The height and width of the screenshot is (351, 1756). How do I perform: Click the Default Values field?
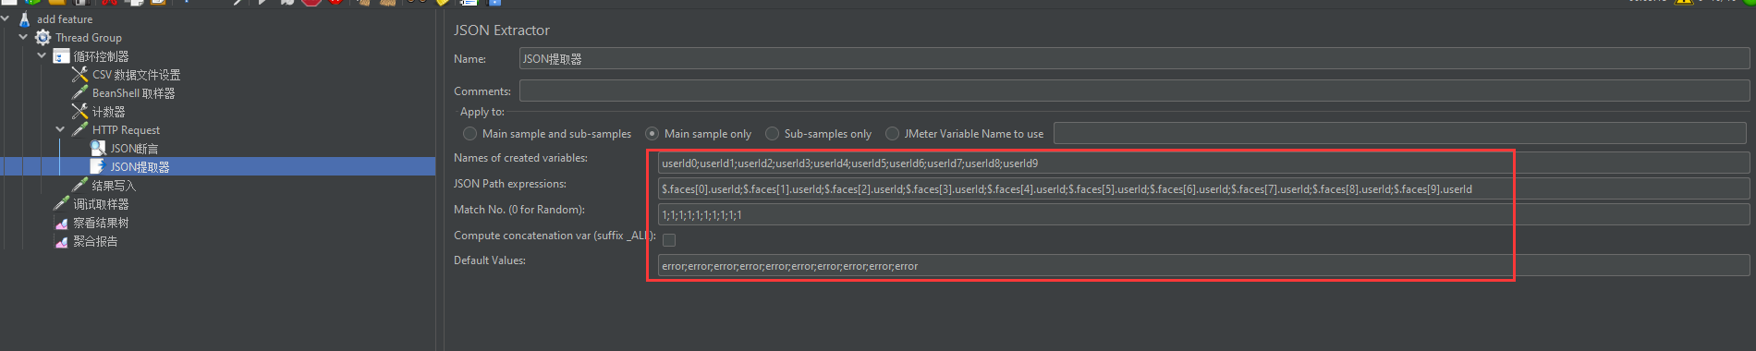1203,266
